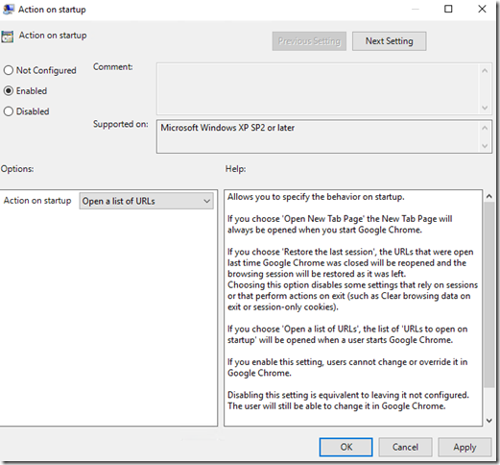Select the Enabled radio button
This screenshot has height=465, width=500.
(x=9, y=91)
